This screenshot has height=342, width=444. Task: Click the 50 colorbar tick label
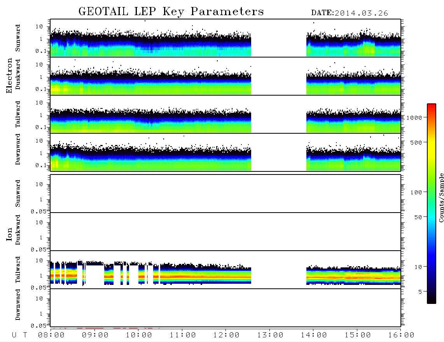click(418, 217)
